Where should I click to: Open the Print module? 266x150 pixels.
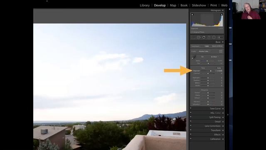point(213,5)
